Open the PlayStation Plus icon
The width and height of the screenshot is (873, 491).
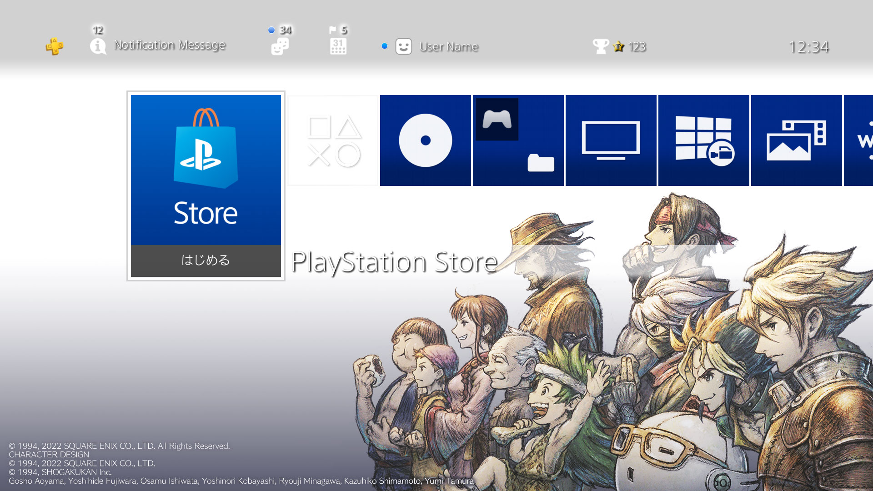click(x=54, y=46)
